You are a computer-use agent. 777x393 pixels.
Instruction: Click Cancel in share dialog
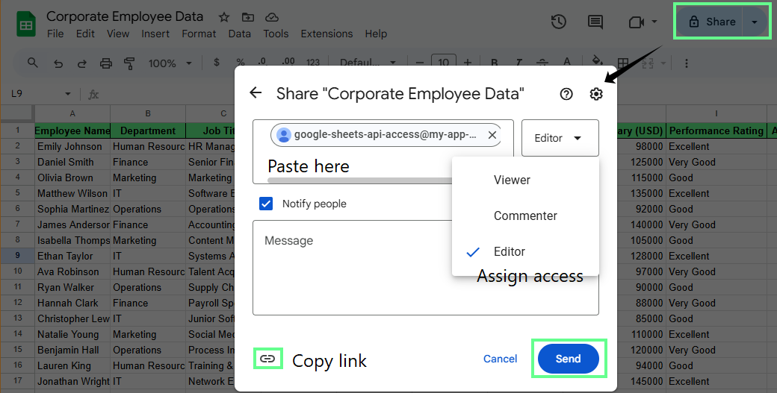pos(500,359)
